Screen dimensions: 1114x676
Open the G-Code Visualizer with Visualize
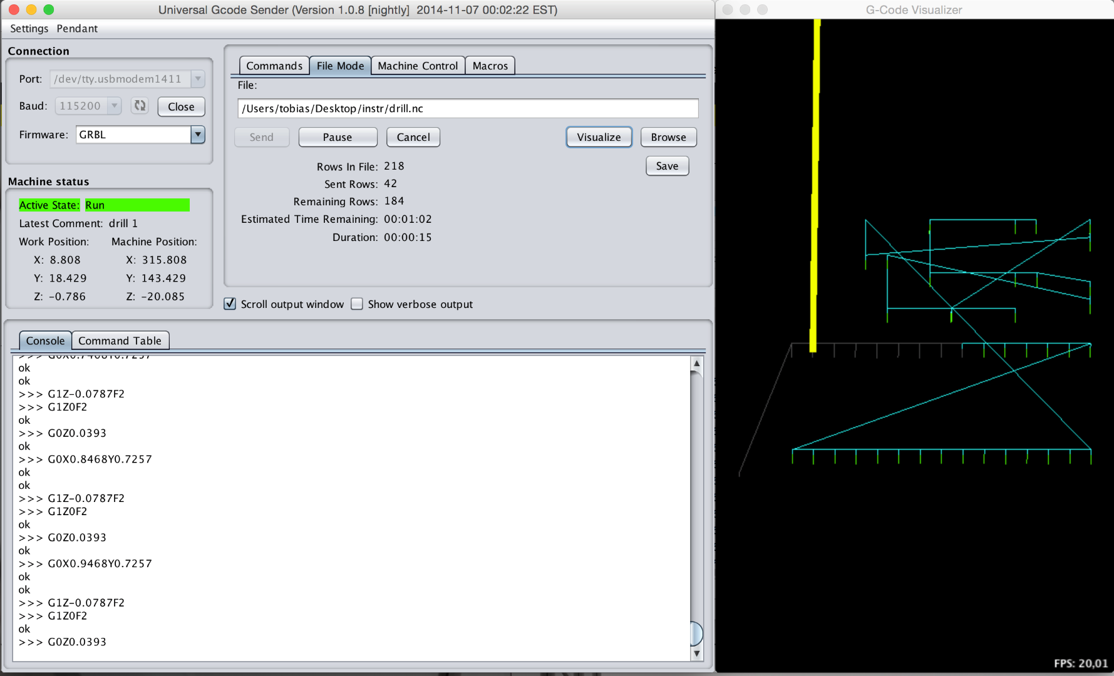coord(598,137)
